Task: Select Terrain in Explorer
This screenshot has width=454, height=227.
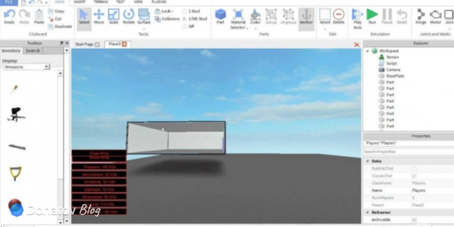Action: tap(392, 57)
